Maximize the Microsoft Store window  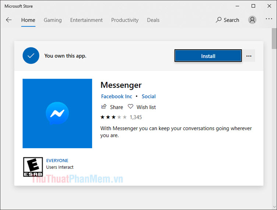coord(253,6)
